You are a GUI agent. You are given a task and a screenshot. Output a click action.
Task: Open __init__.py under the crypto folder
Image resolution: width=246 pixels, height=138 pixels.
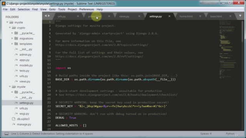click(26, 49)
